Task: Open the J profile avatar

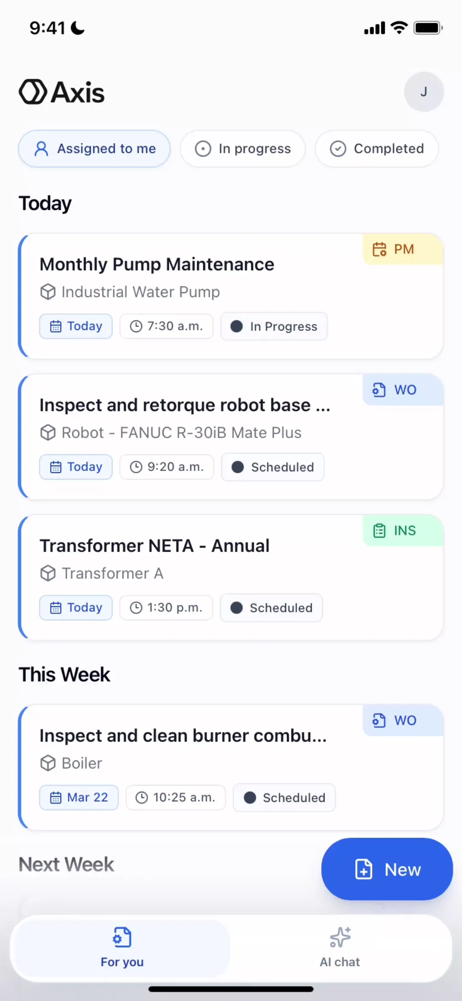Action: click(423, 92)
